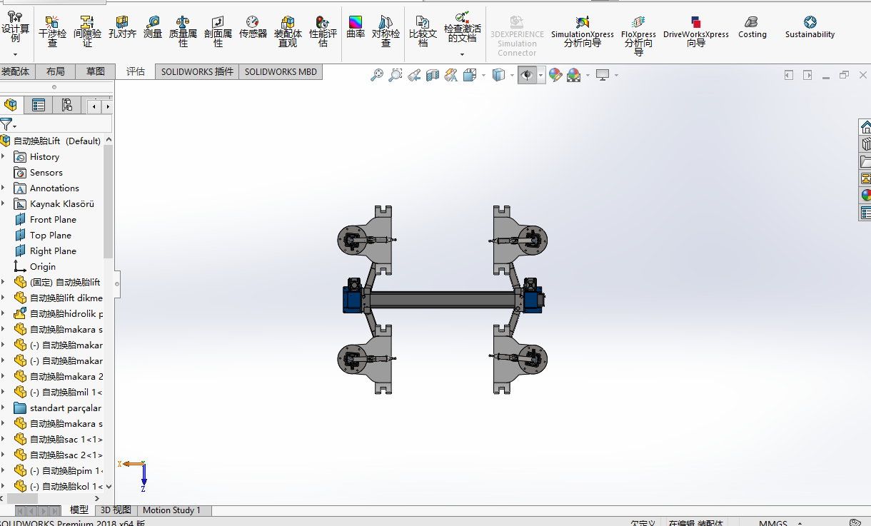Select the 测量 measure tool
The image size is (871, 526).
(x=153, y=27)
